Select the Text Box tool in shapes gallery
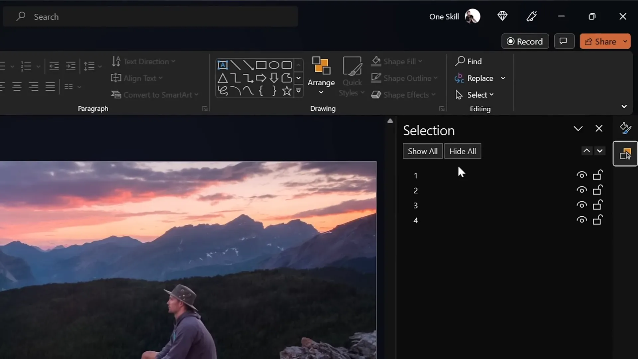Image resolution: width=638 pixels, height=359 pixels. coord(223,65)
